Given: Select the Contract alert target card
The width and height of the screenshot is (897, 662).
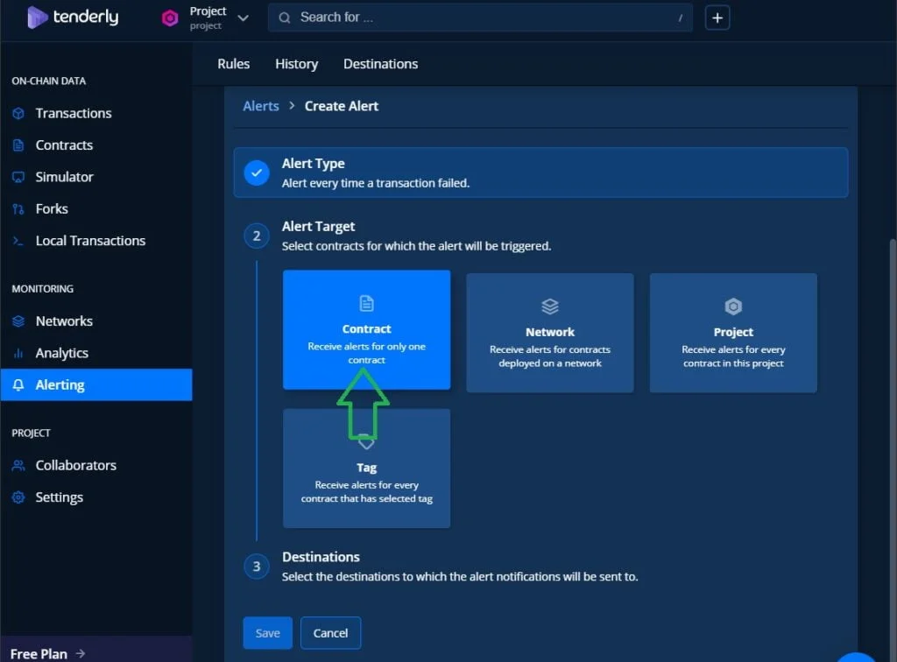Looking at the screenshot, I should coord(366,330).
